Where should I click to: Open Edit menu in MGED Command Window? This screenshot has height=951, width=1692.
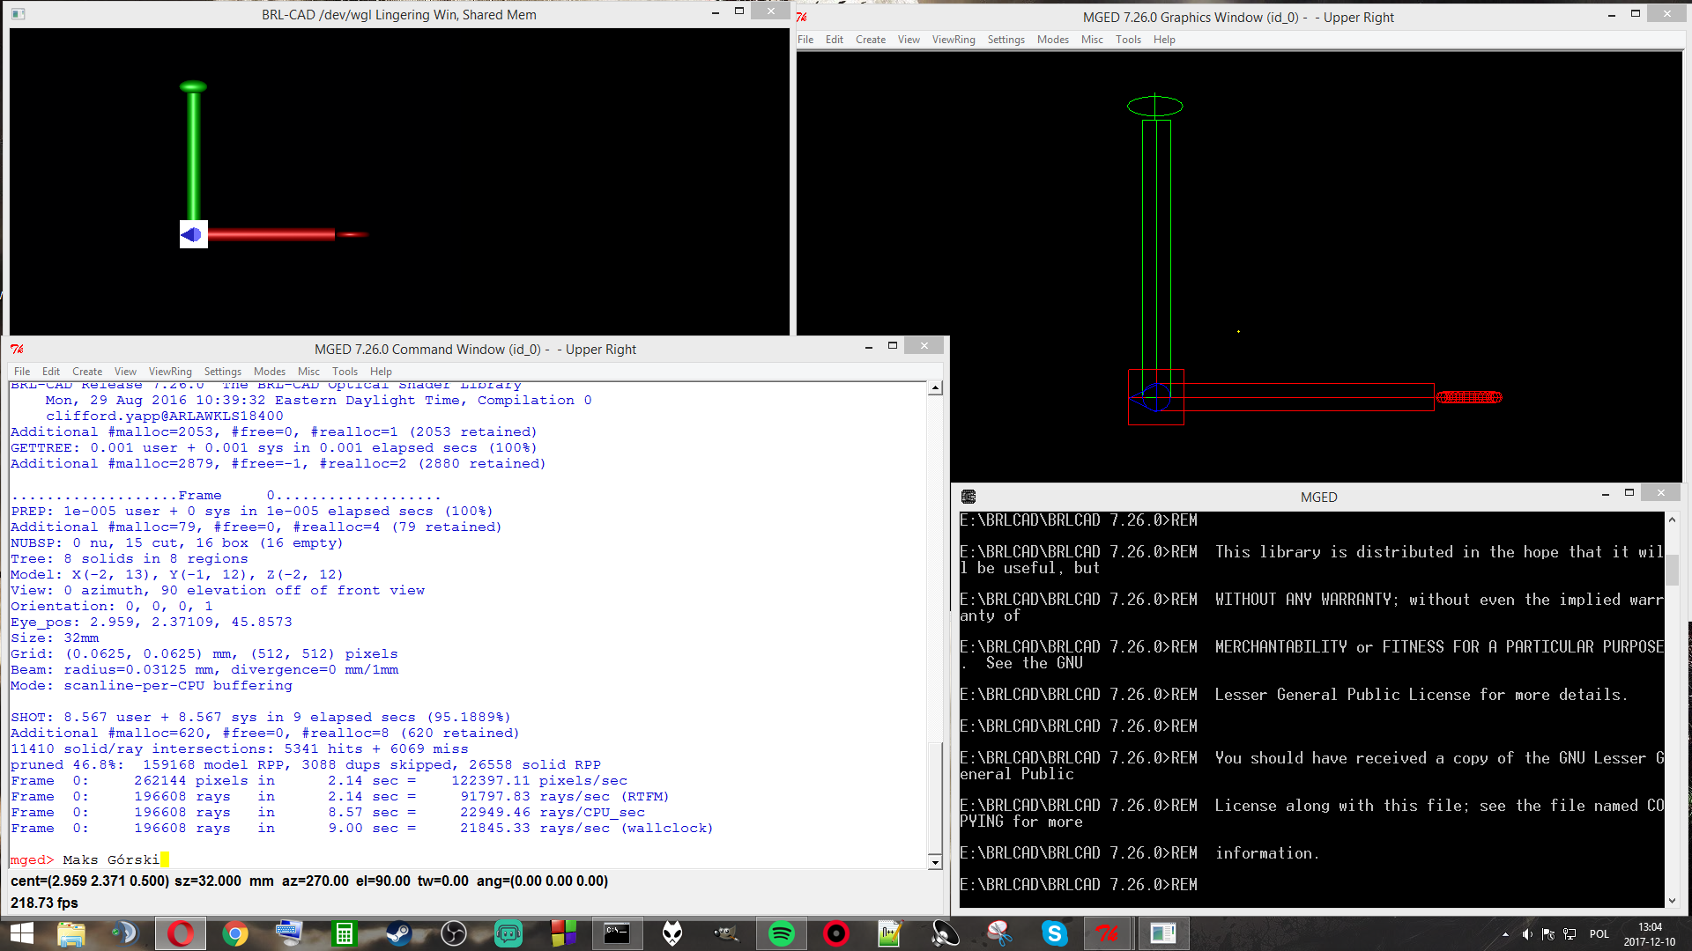coord(51,372)
